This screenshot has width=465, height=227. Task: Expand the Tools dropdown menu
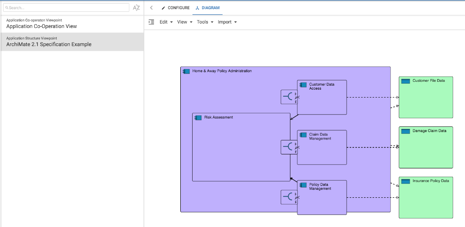[205, 22]
